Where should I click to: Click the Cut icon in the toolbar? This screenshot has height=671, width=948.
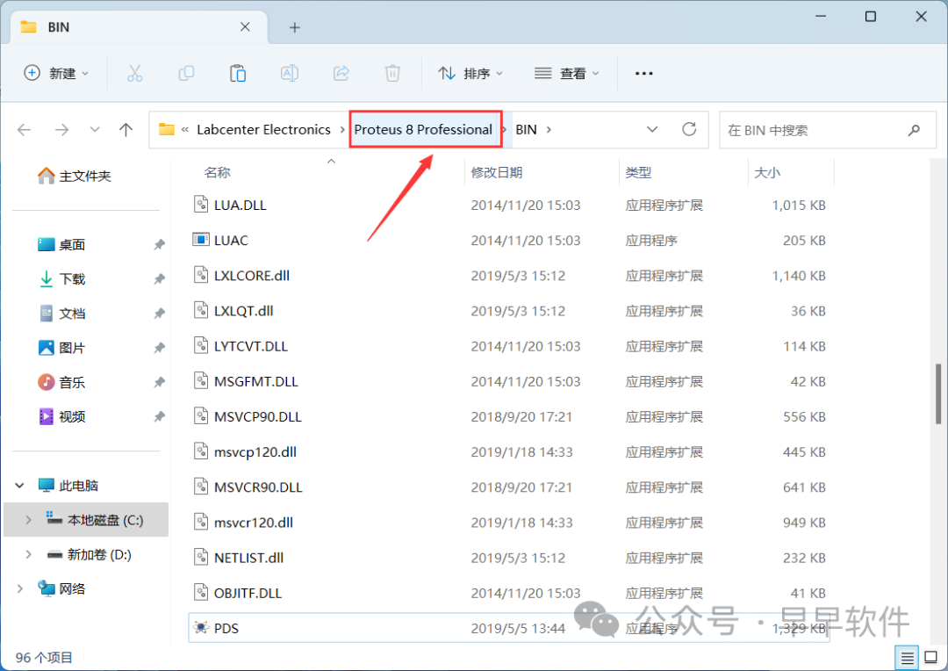[x=134, y=73]
